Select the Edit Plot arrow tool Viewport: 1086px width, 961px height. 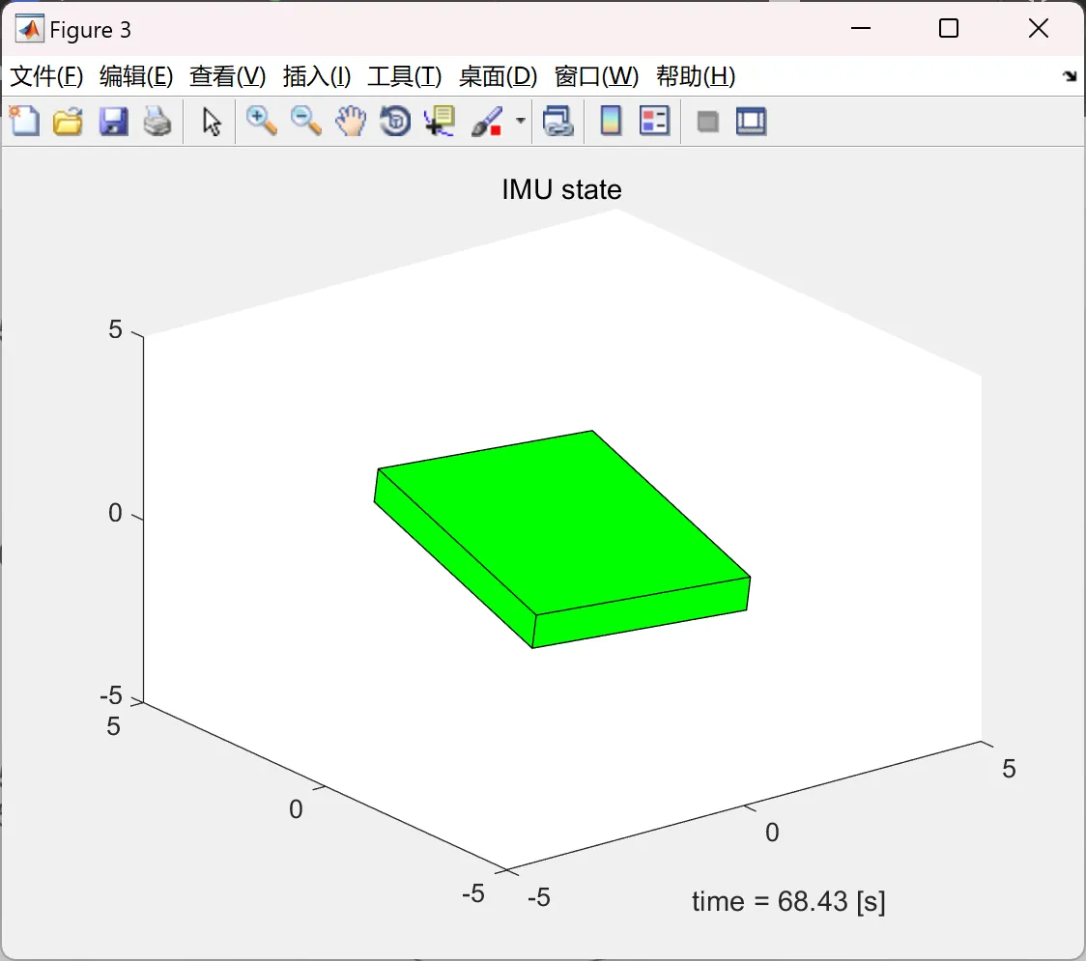[x=212, y=122]
